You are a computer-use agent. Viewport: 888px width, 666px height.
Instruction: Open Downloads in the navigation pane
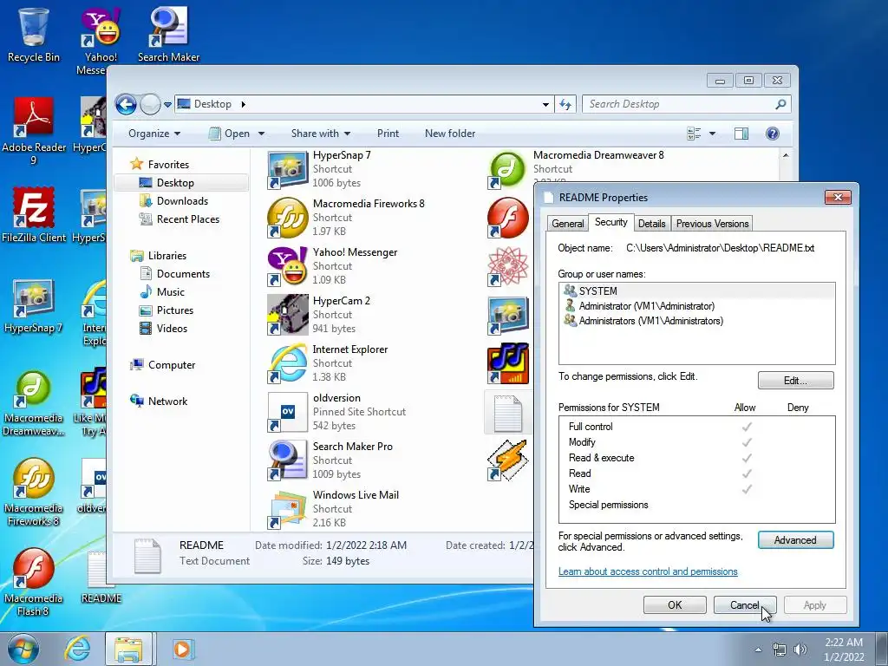pyautogui.click(x=173, y=201)
